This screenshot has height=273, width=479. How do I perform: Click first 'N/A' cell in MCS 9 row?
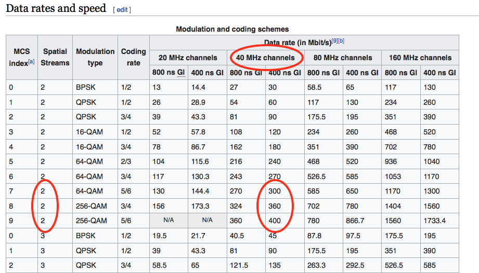coord(169,220)
